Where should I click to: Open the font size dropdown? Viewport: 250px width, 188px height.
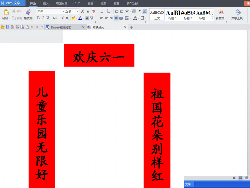click(72, 11)
